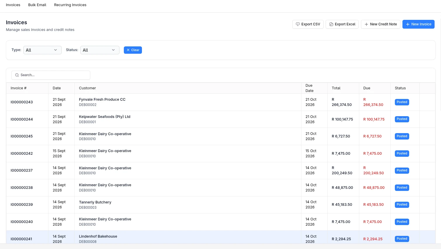Click Posted badge for invoice I000000243
Viewport: 441px width, 249px height.
coord(402,102)
